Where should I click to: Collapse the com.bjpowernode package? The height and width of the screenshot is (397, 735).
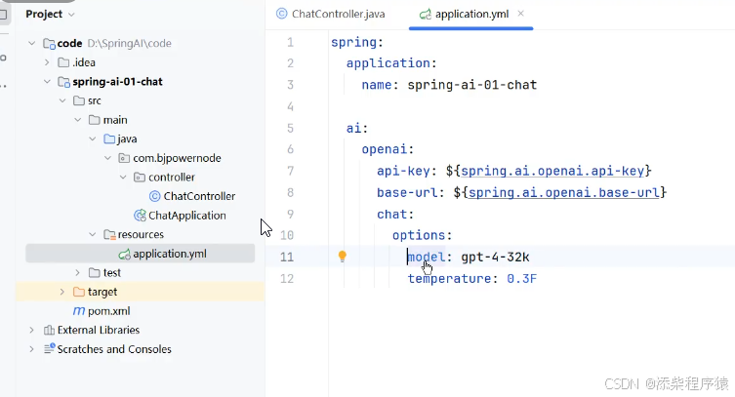pyautogui.click(x=107, y=158)
